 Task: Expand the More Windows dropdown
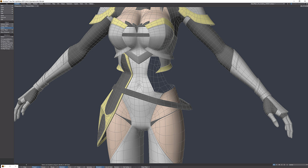pyautogui.click(x=7, y=32)
